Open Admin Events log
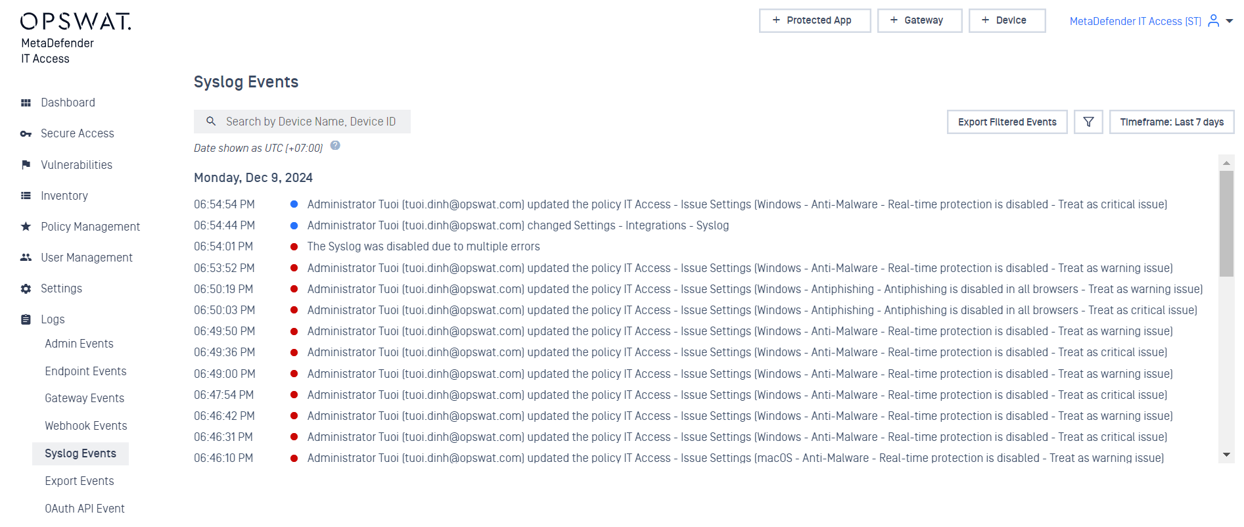This screenshot has height=527, width=1244. pyautogui.click(x=79, y=344)
